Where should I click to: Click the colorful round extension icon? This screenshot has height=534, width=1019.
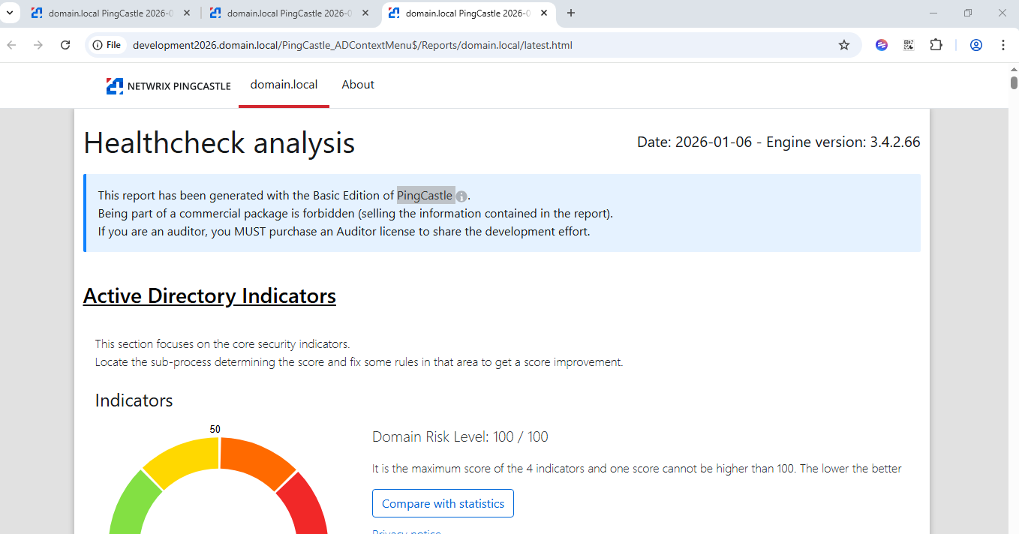(x=881, y=45)
